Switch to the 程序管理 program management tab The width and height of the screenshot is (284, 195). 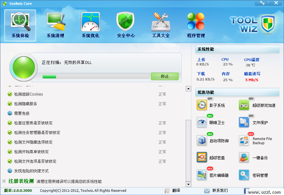click(x=196, y=25)
